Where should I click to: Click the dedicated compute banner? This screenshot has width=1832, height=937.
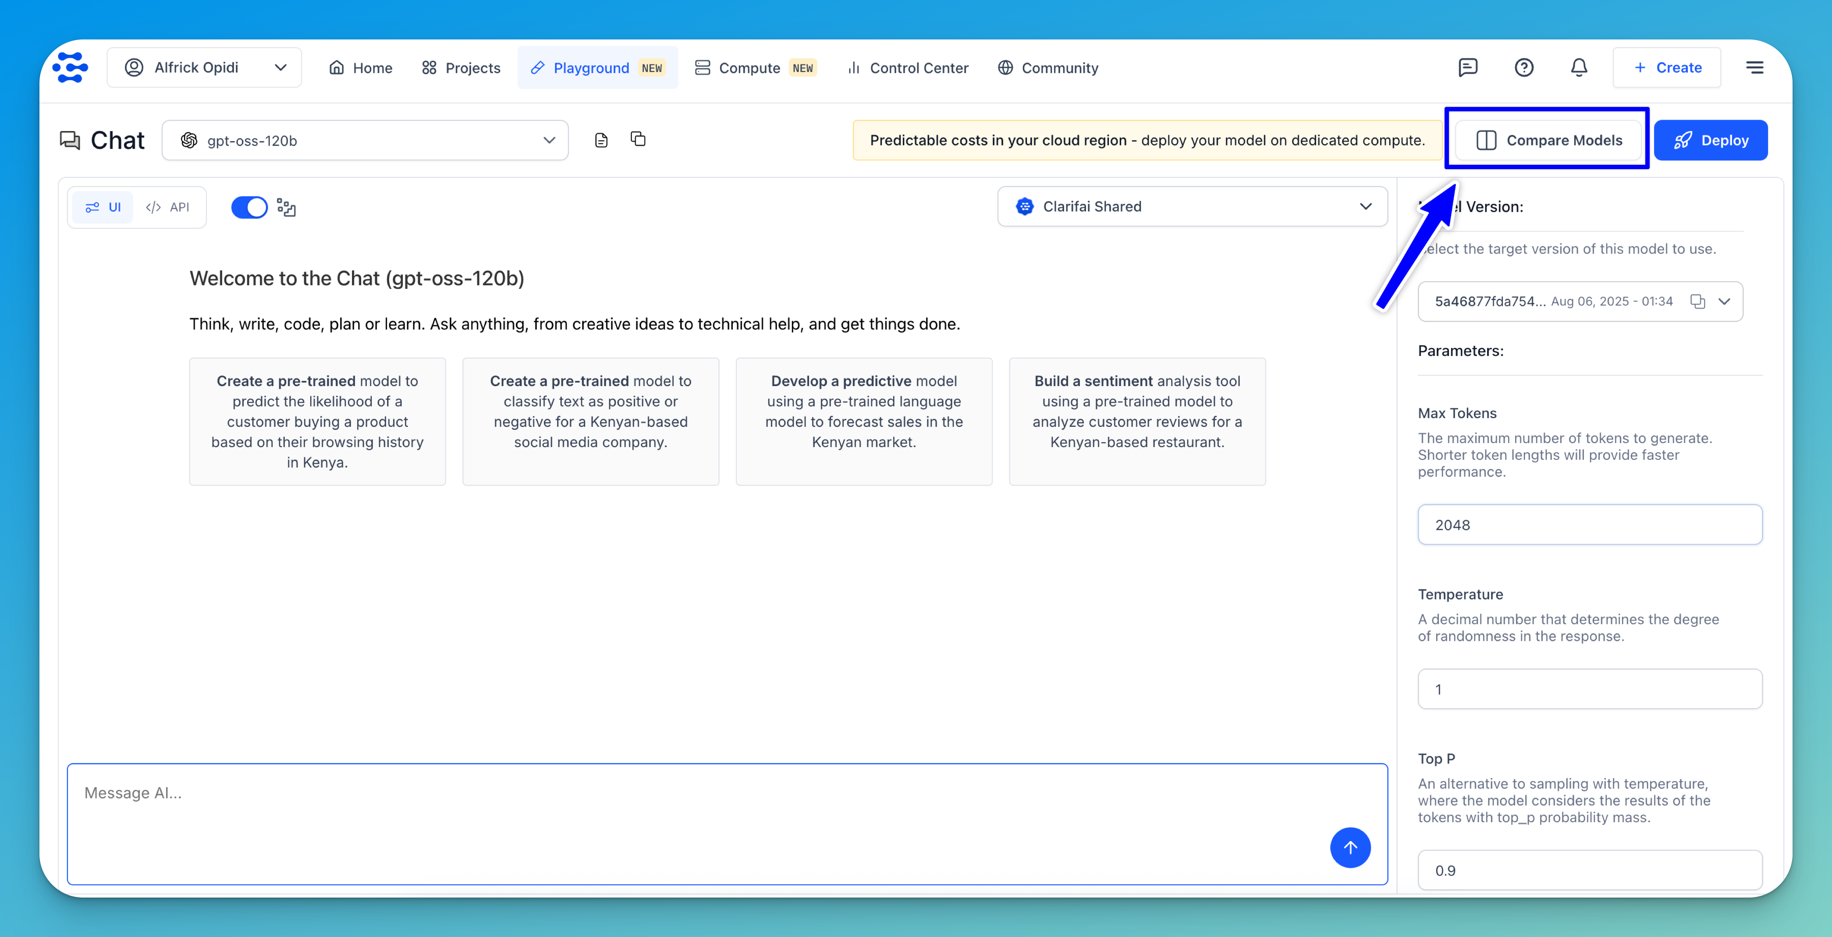(1147, 140)
